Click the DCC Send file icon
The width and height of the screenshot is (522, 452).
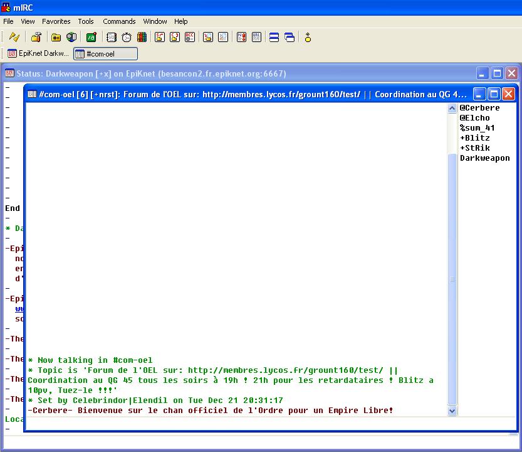[x=160, y=37]
